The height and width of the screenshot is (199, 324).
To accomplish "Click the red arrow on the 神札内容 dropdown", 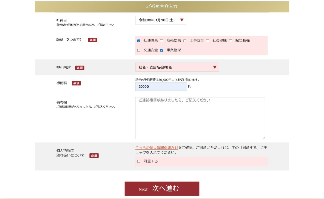I will tap(215, 67).
